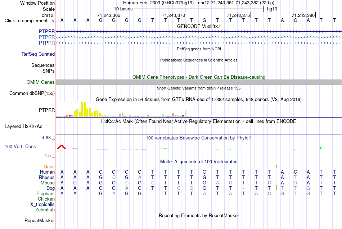This screenshot has width=342, height=229.
Task: Click position marker 71,243,365
Action: click(x=109, y=15)
